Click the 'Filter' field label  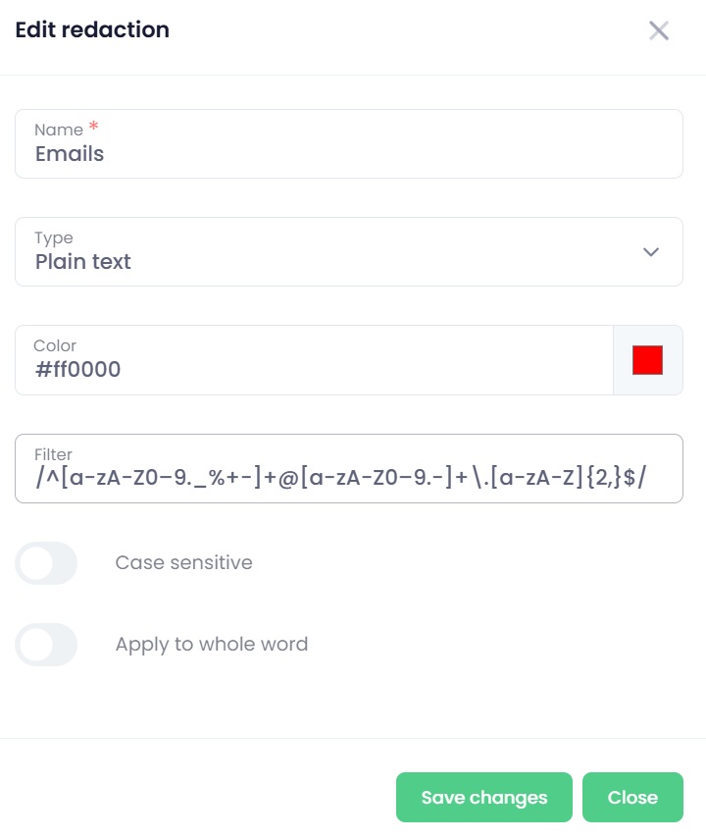pos(54,454)
